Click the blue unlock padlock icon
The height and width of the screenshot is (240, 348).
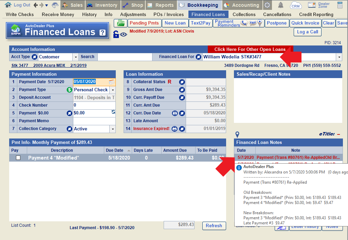(116, 34)
